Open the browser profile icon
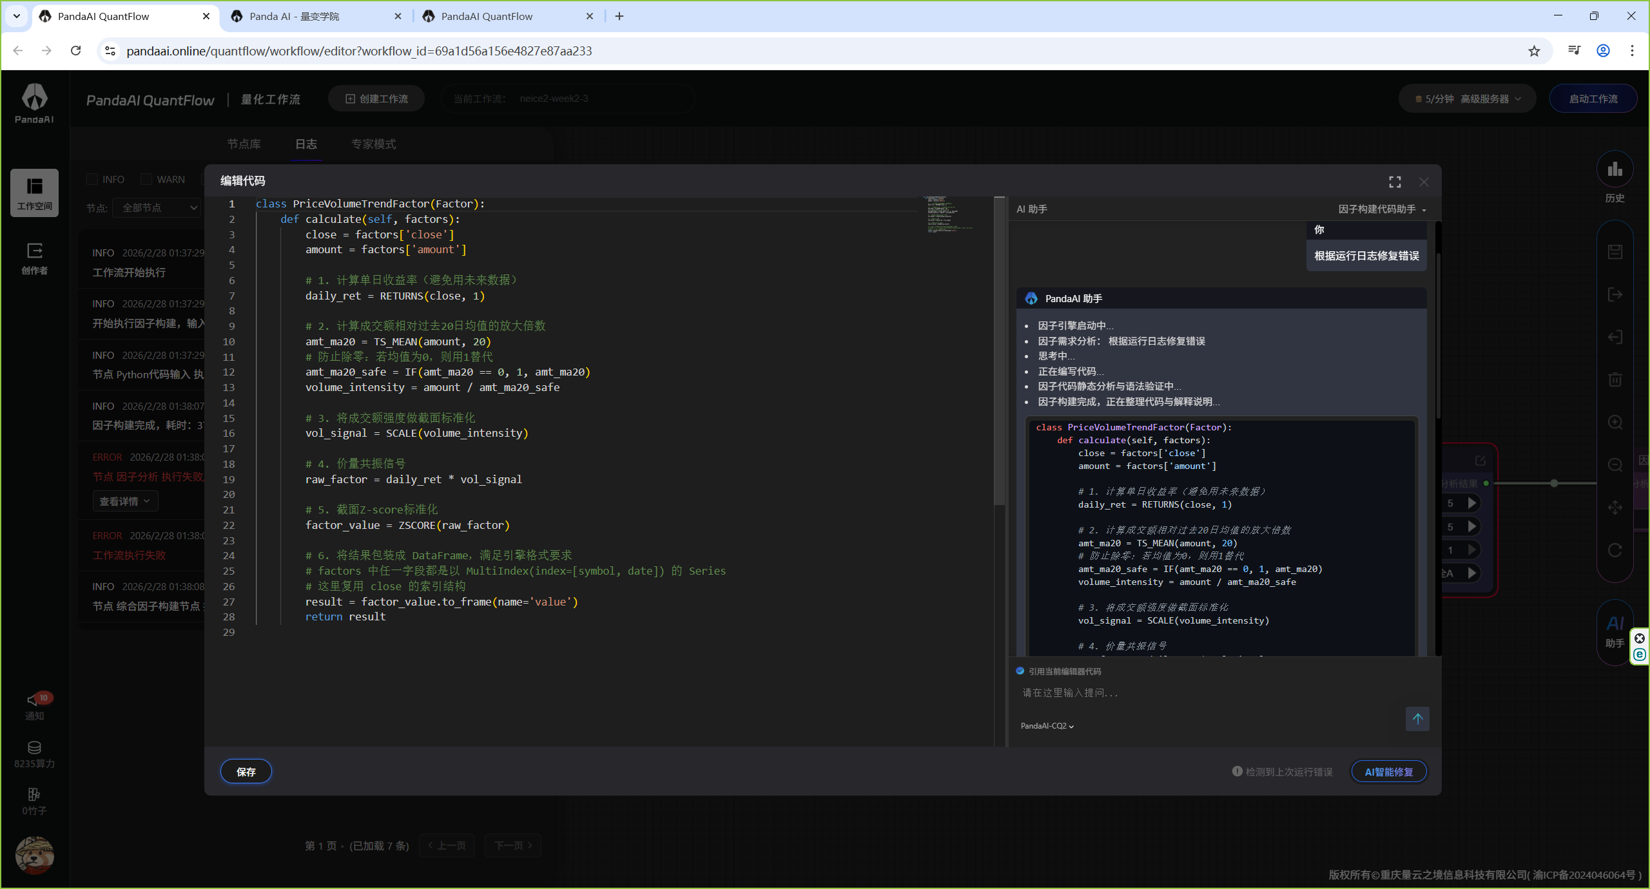 click(1603, 51)
